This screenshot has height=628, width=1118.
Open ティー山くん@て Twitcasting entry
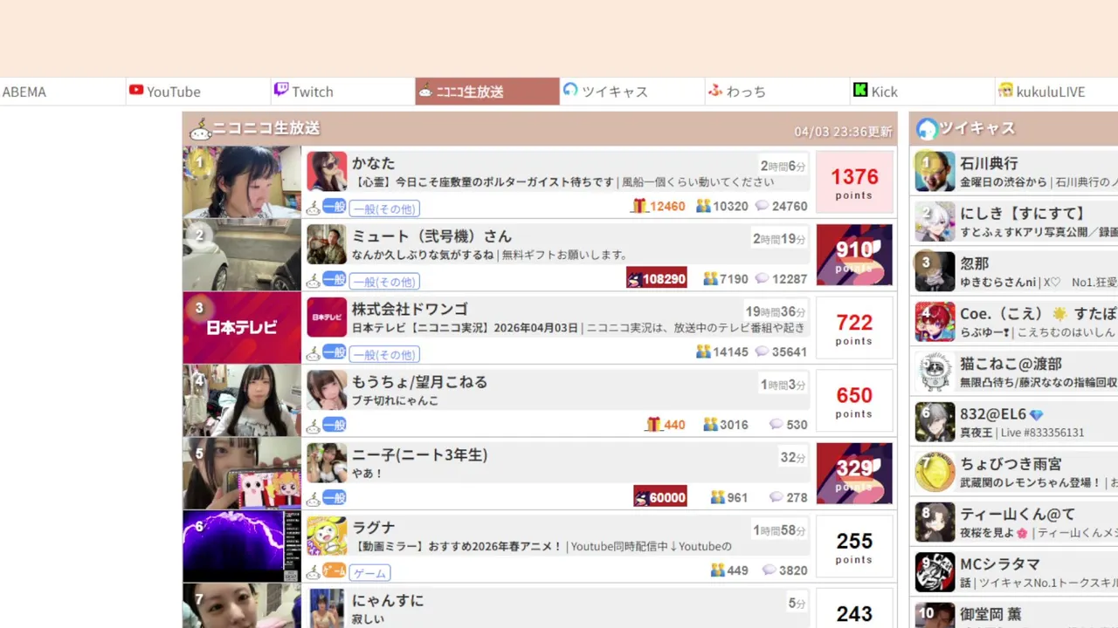[1015, 522]
